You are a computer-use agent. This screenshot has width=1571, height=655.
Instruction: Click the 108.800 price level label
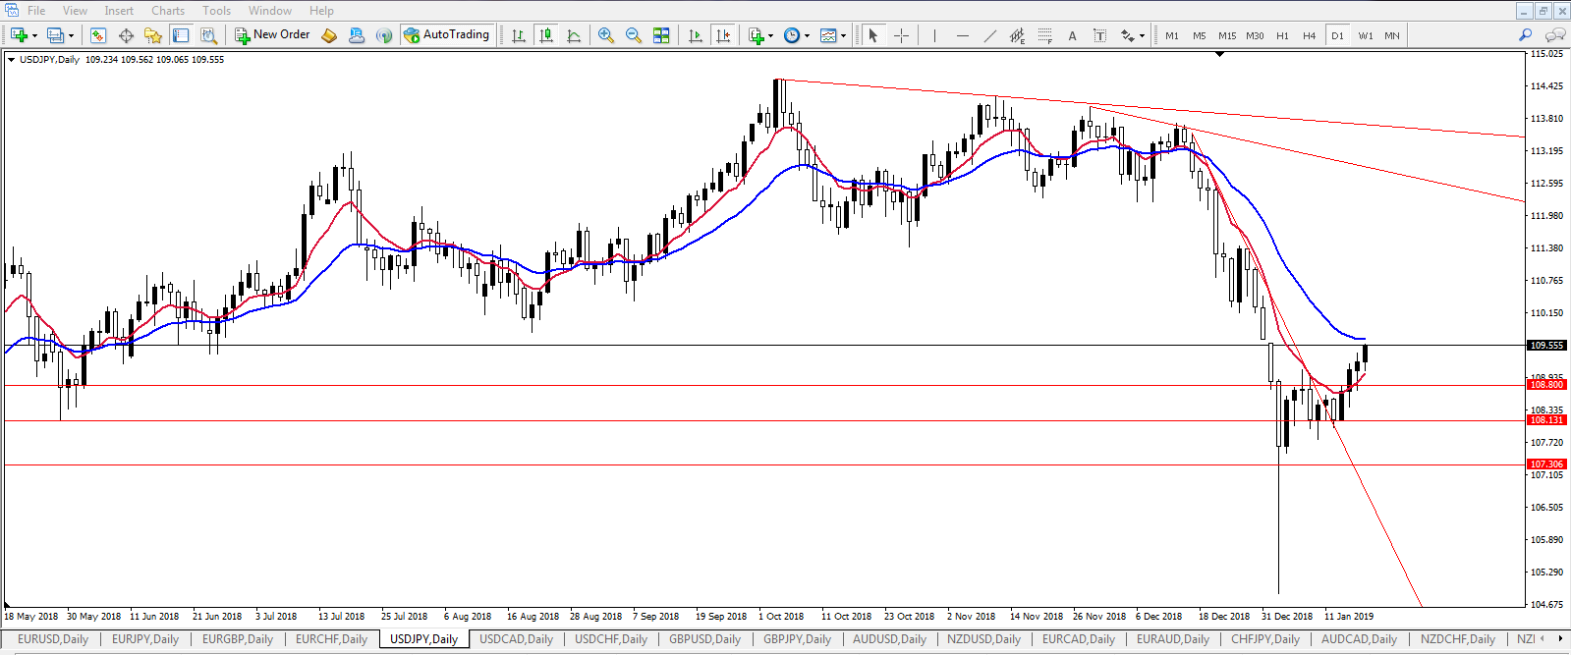1546,385
